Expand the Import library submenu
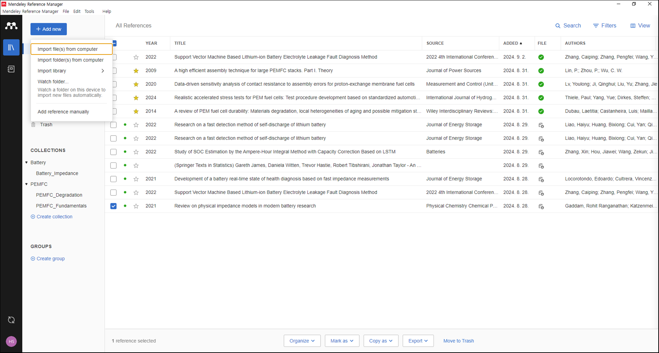Image resolution: width=659 pixels, height=353 pixels. (x=71, y=71)
